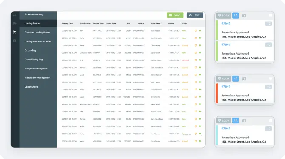
Task: Sort by the Manufacturer column header
Action: point(85,24)
